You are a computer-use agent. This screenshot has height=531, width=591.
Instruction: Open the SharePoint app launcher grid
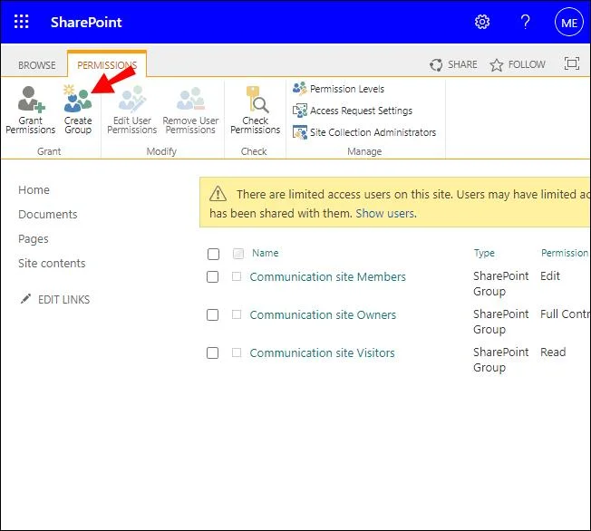pyautogui.click(x=21, y=22)
